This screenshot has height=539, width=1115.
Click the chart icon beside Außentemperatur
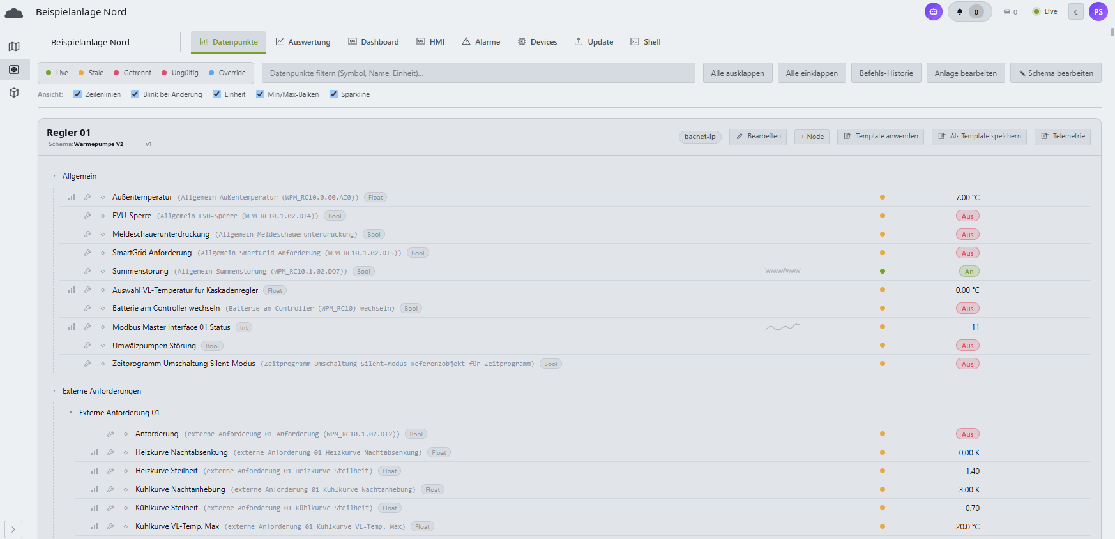tap(72, 197)
